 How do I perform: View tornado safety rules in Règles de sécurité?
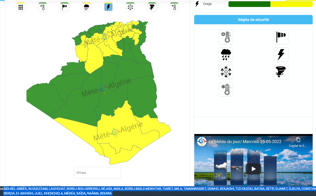(281, 72)
